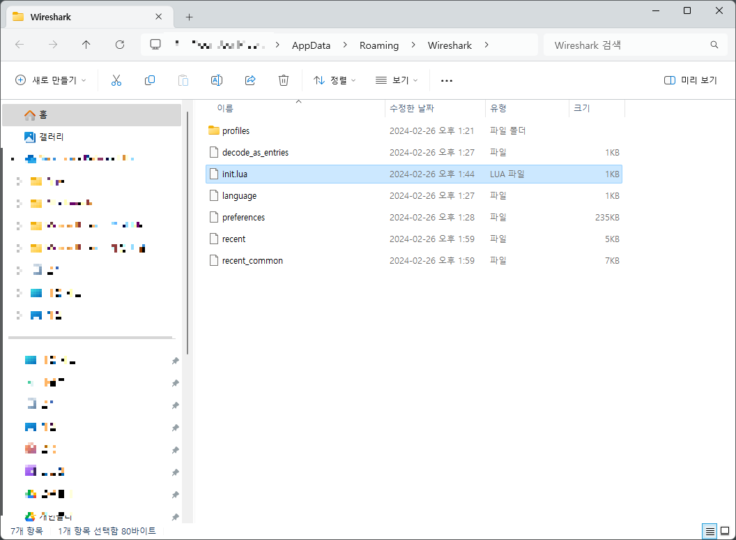
Task: Select the Wireshark window tab
Action: click(x=90, y=17)
